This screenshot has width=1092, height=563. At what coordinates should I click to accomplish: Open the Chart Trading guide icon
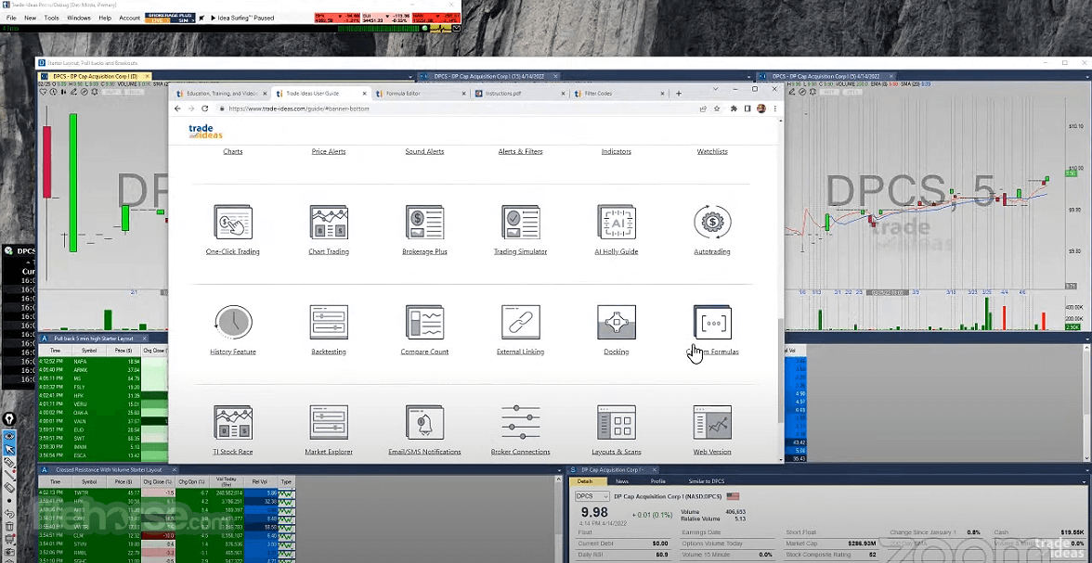pos(329,223)
